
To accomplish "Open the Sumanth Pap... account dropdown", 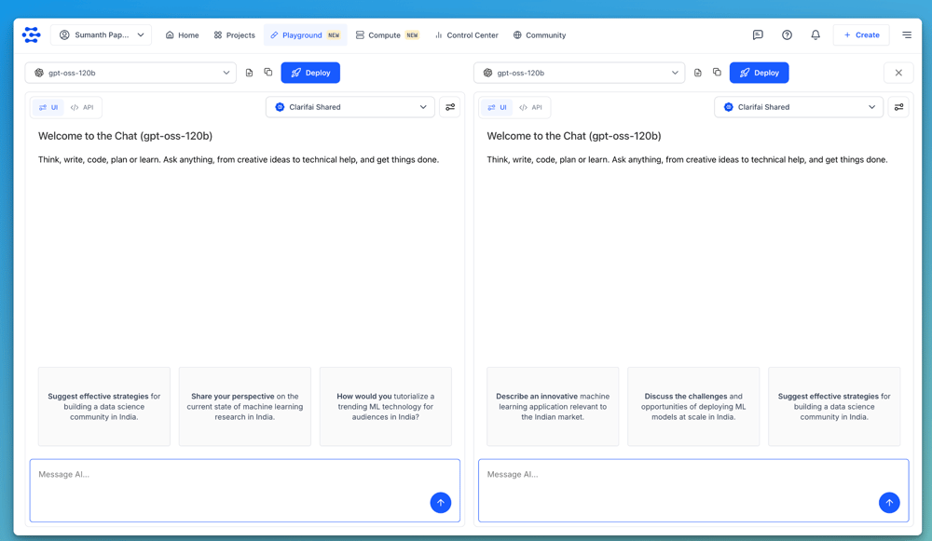I will click(x=102, y=35).
